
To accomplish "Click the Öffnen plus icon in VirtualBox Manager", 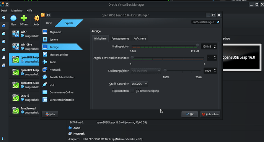I will (x=24, y=18).
